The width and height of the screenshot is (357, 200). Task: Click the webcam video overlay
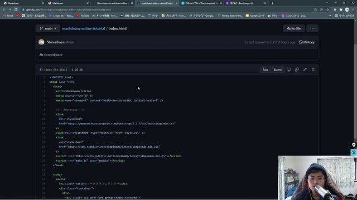tap(317, 178)
